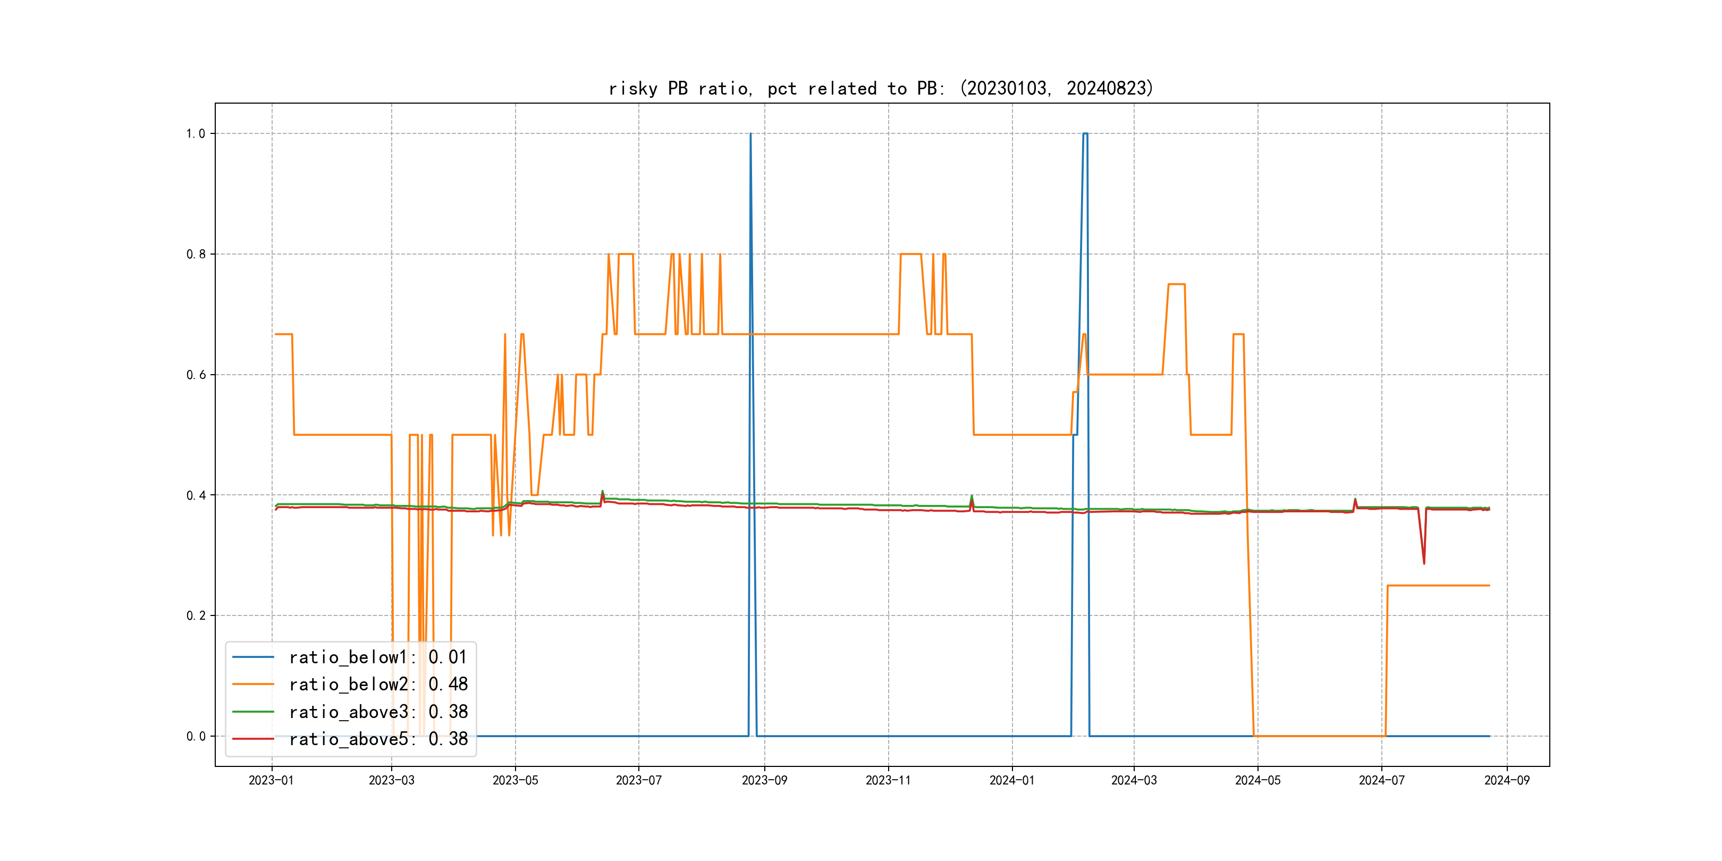Image resolution: width=1722 pixels, height=861 pixels.
Task: Click the blue spike top near 2024-02
Action: tap(1085, 134)
